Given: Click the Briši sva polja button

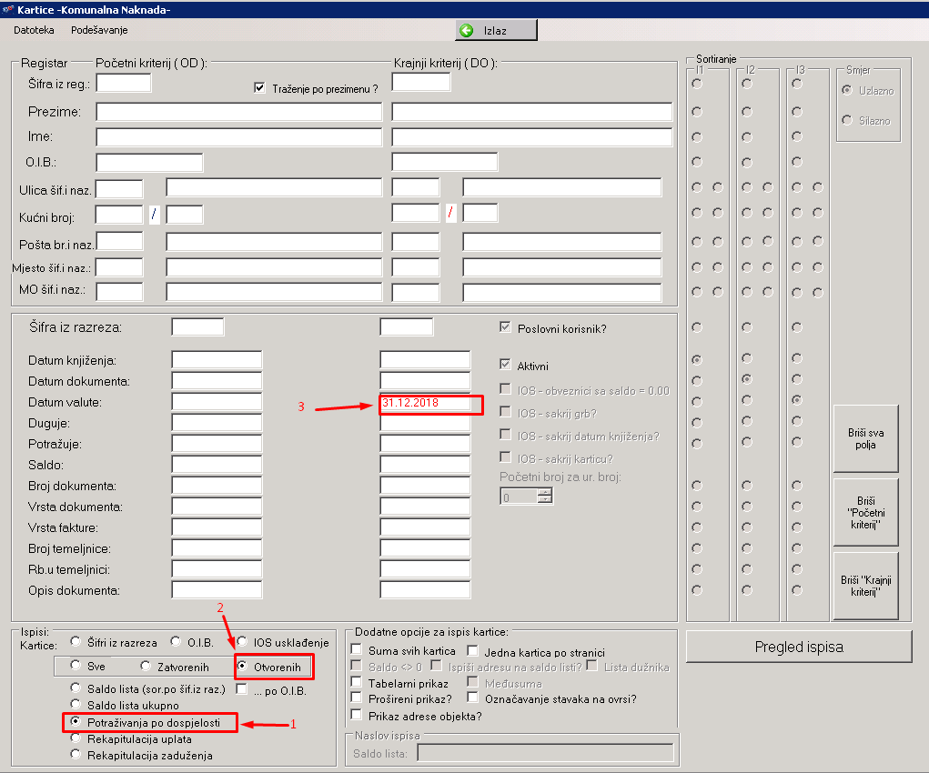Looking at the screenshot, I should 865,439.
